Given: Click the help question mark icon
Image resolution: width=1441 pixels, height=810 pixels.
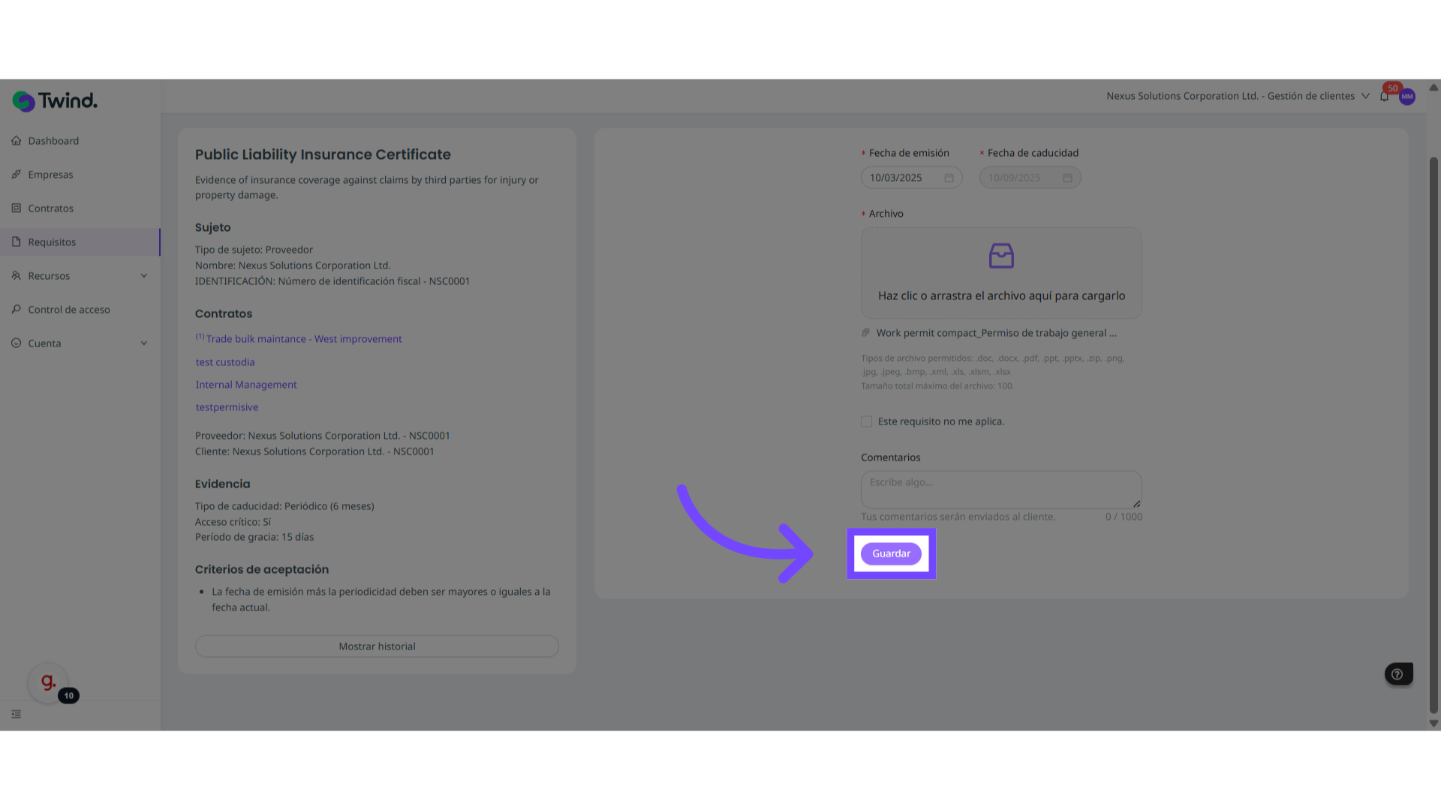Looking at the screenshot, I should point(1397,674).
